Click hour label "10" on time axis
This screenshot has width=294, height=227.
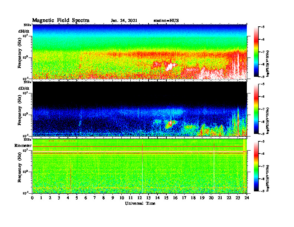click(122, 198)
